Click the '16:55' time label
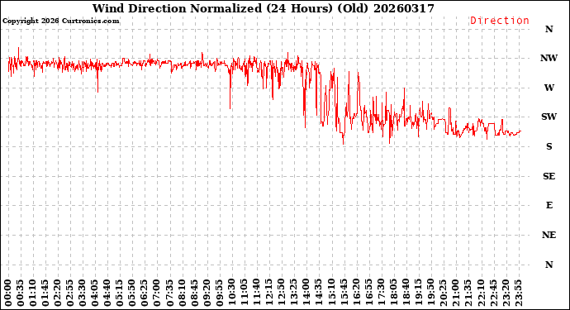The width and height of the screenshot is (570, 310). coord(368,293)
